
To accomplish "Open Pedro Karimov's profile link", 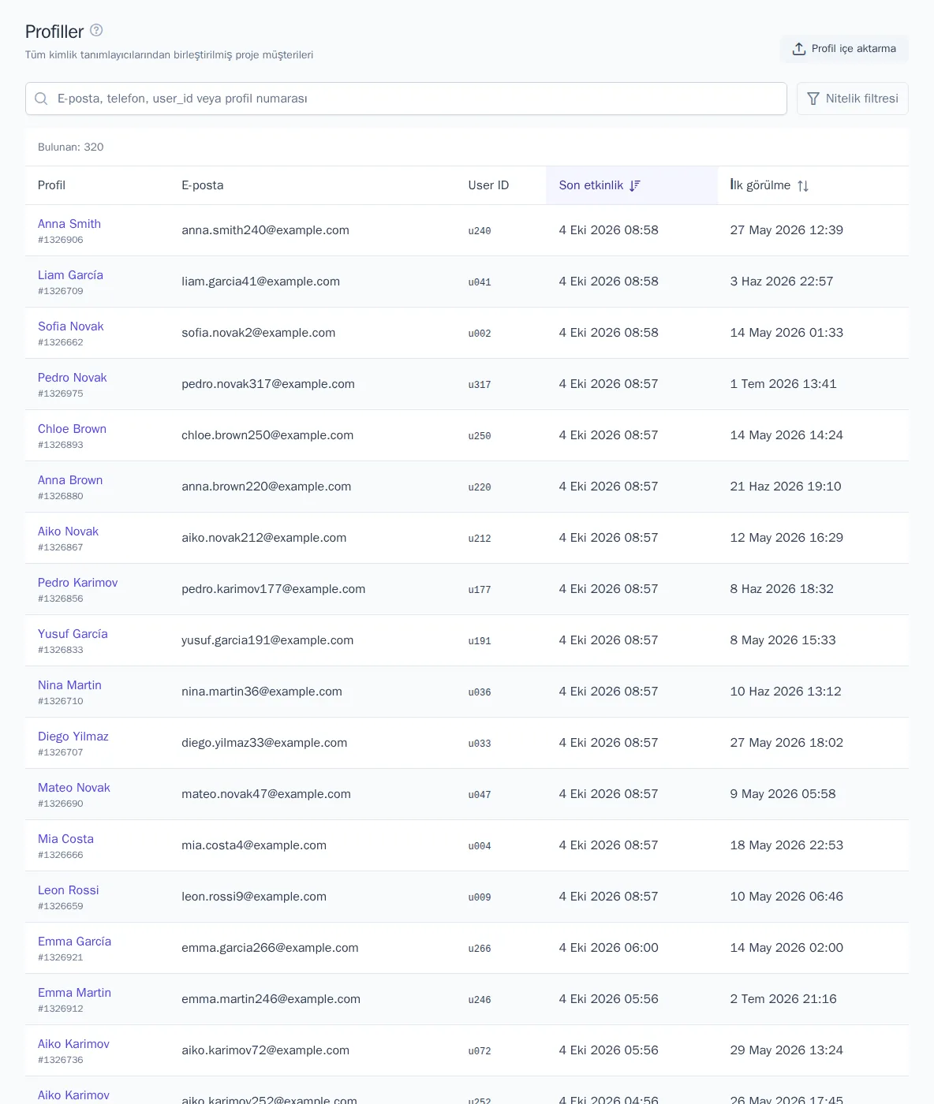I will coord(77,583).
